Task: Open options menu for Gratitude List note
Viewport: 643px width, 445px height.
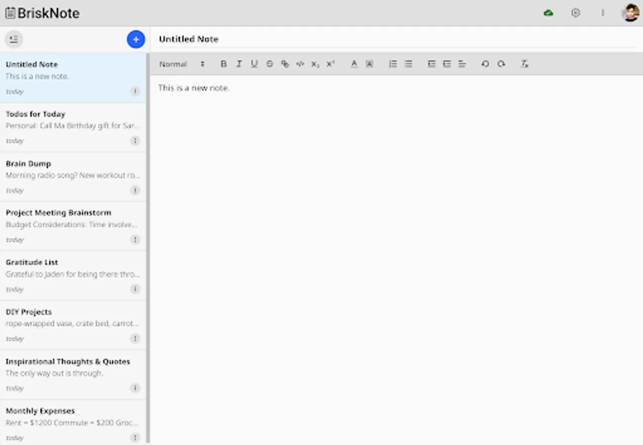Action: (x=135, y=289)
